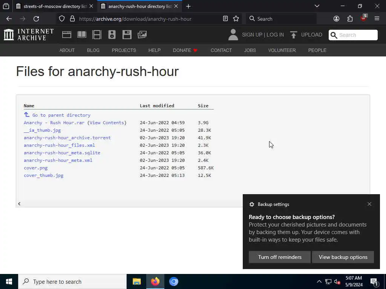Screen dimensions: 386x289
Task: Open the Software floppy disk icon
Action: [127, 35]
